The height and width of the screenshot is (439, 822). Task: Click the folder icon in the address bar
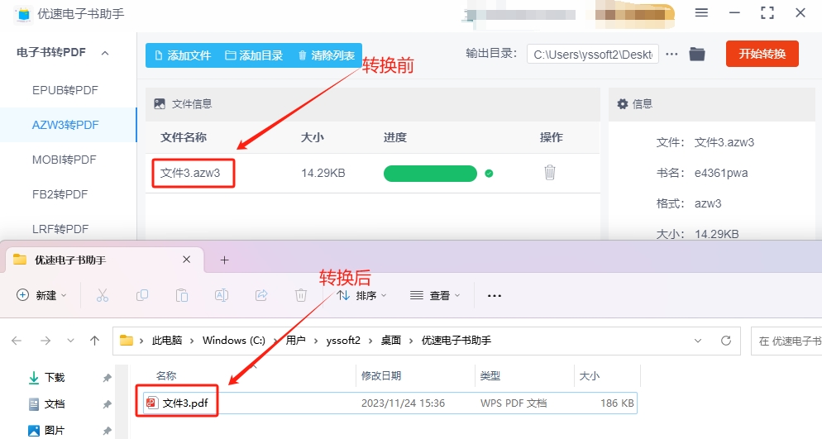pos(127,341)
